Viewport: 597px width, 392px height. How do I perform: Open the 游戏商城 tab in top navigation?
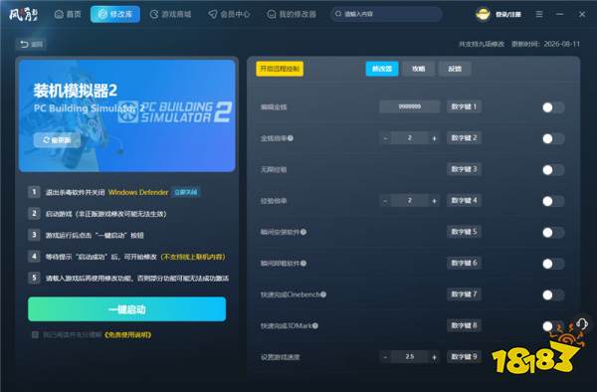170,15
